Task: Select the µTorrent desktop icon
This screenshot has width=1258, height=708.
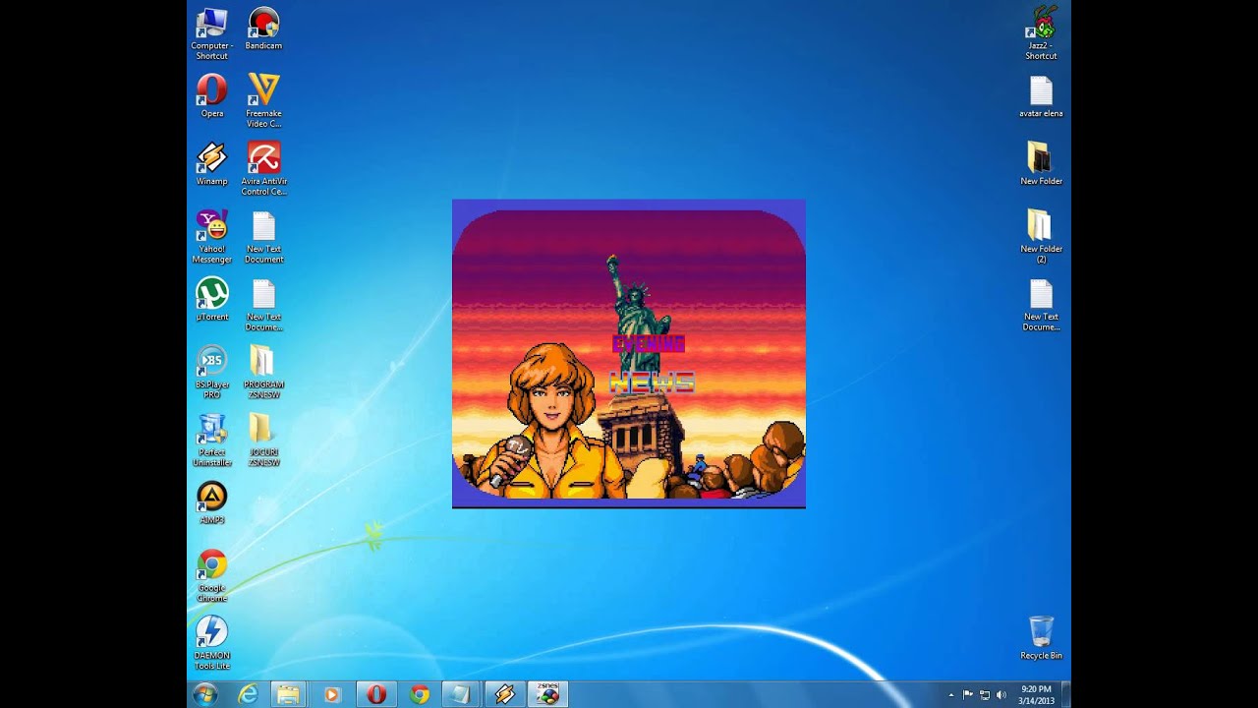Action: 211,300
